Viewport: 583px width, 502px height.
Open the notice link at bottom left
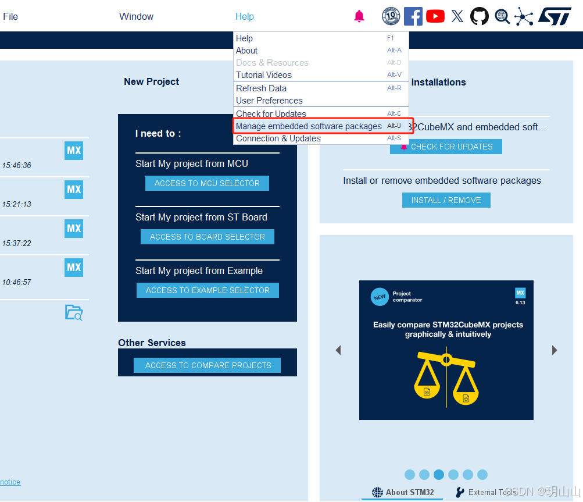(10, 482)
